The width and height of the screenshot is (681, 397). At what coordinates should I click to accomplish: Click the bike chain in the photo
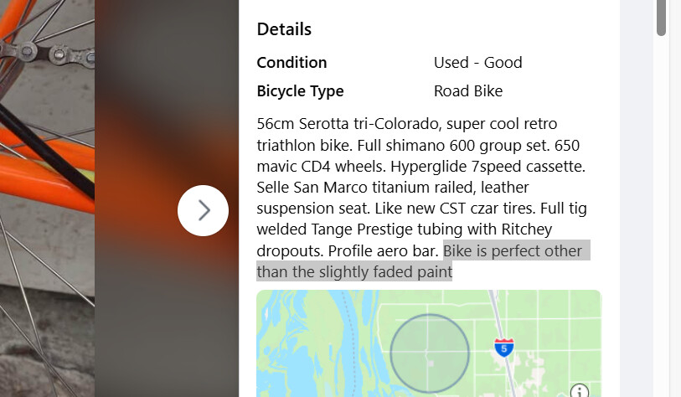tap(48, 53)
